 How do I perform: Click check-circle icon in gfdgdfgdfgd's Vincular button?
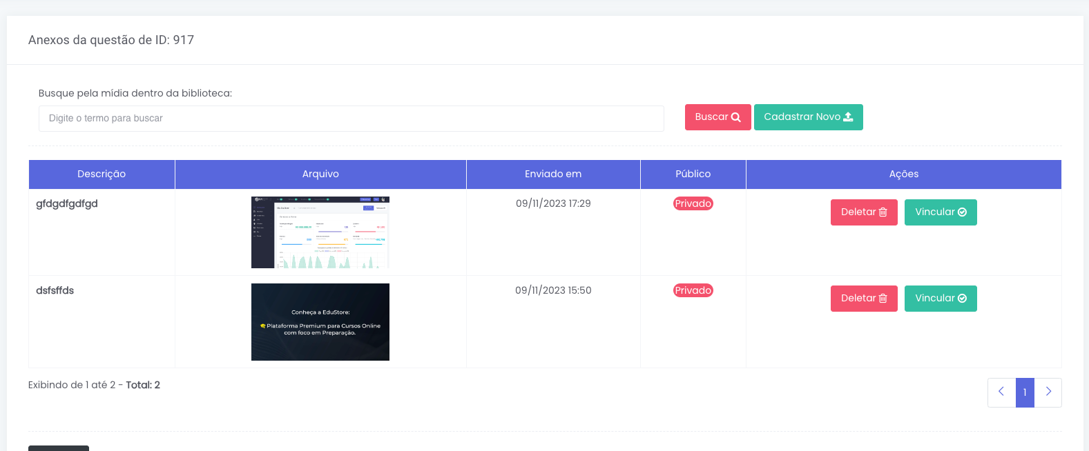point(962,212)
